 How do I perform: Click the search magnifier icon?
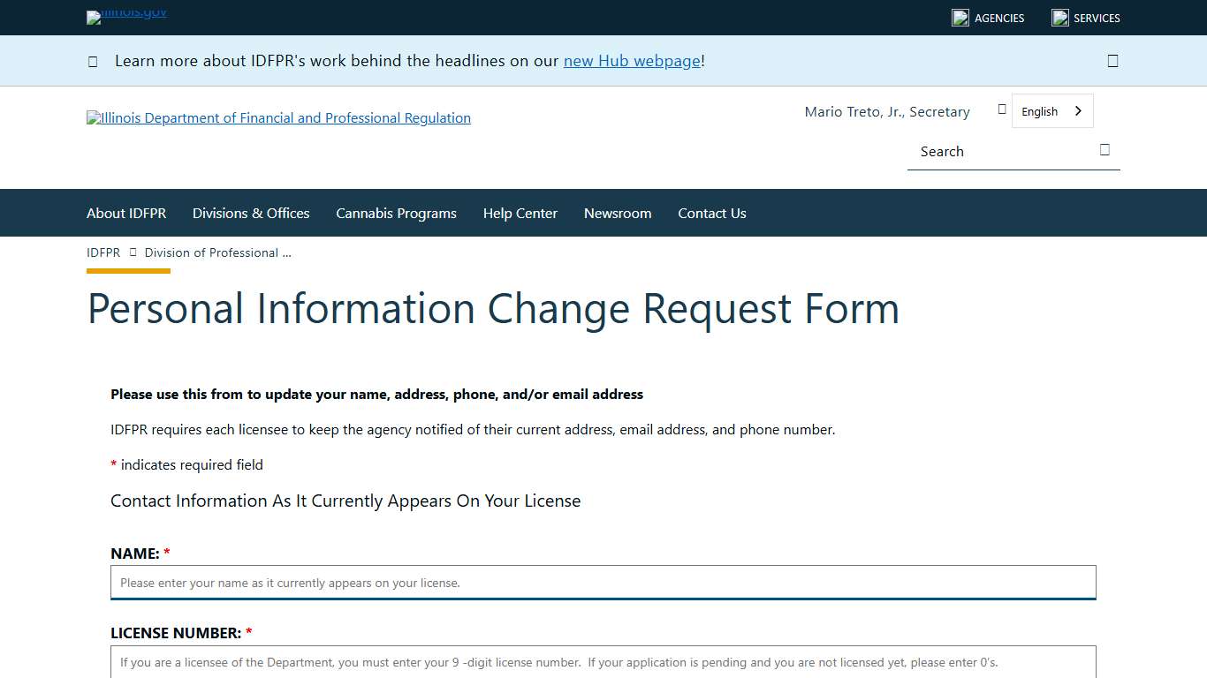tap(1105, 150)
